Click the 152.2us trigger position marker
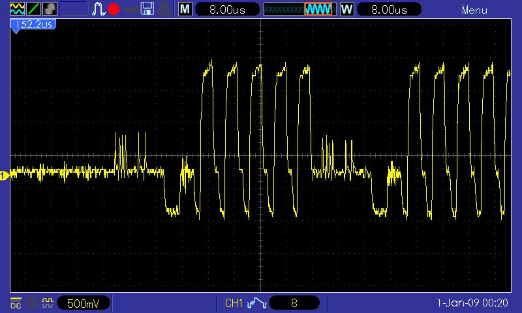The height and width of the screenshot is (313, 522). pos(32,25)
